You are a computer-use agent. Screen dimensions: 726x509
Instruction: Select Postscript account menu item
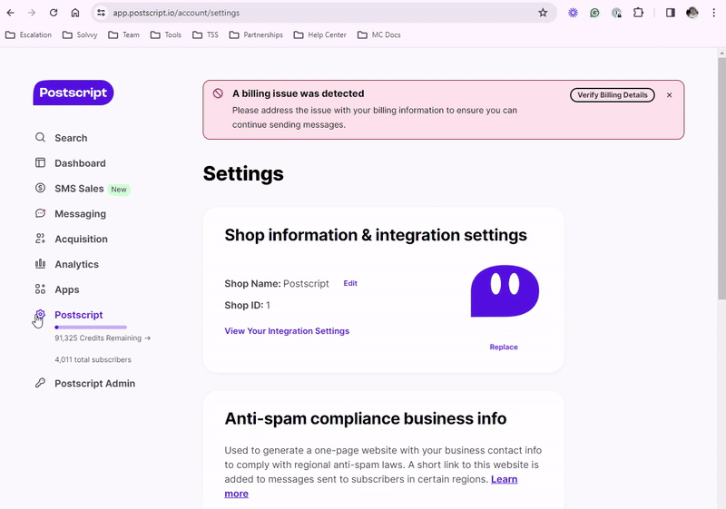click(79, 315)
